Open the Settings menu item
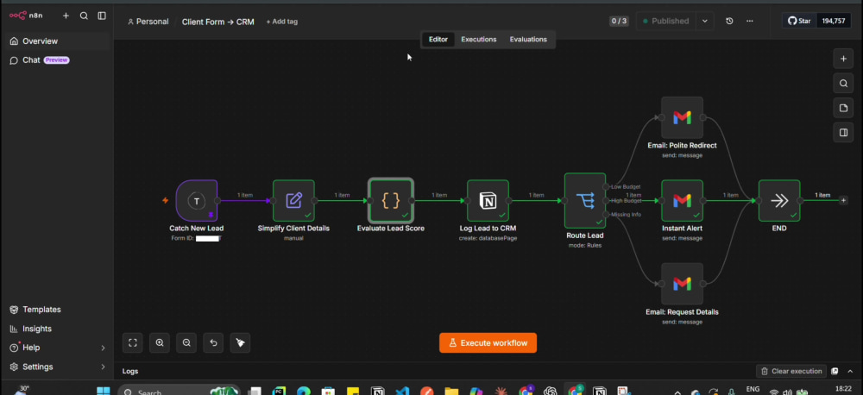This screenshot has width=863, height=395. tap(57, 367)
